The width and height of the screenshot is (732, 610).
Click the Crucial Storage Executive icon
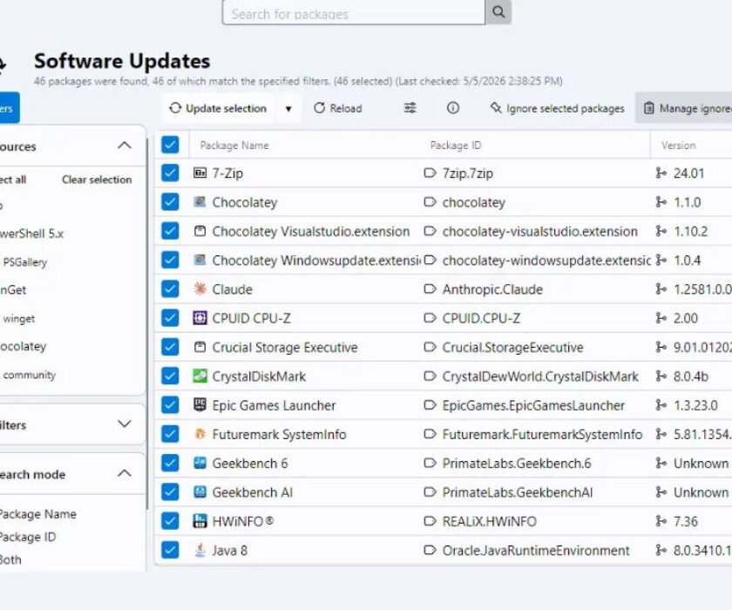pos(200,347)
